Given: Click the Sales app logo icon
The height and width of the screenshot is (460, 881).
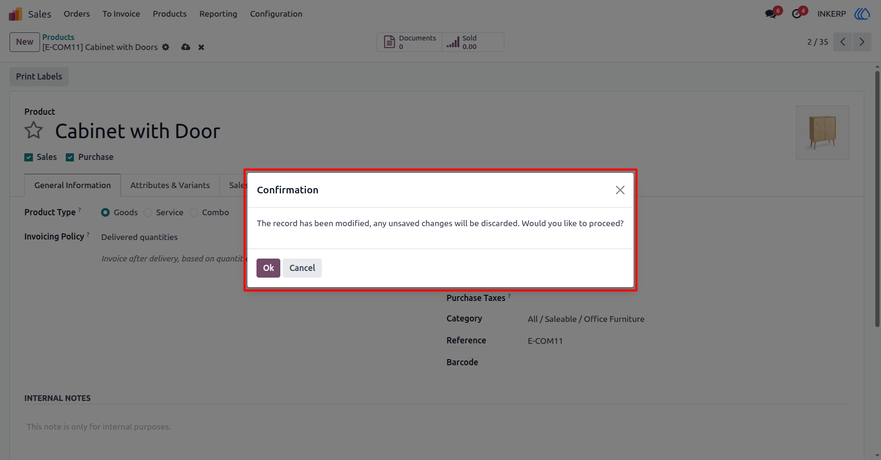Looking at the screenshot, I should click(x=15, y=14).
